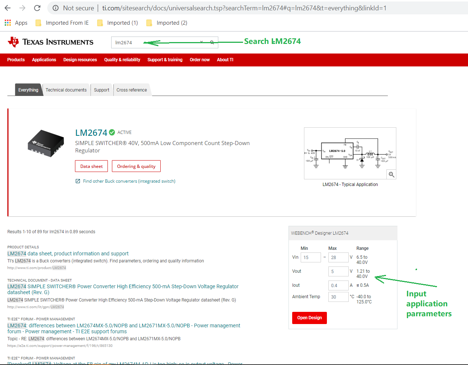The image size is (468, 365).
Task: Click the external link icon before Find other Buck converters
Action: click(x=78, y=181)
